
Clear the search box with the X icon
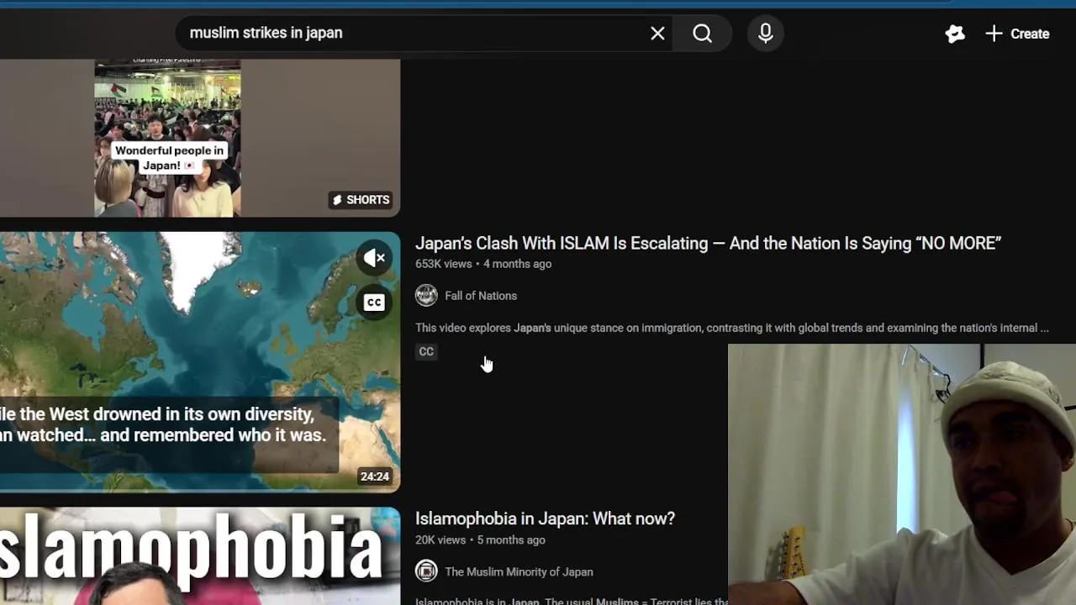pyautogui.click(x=657, y=34)
